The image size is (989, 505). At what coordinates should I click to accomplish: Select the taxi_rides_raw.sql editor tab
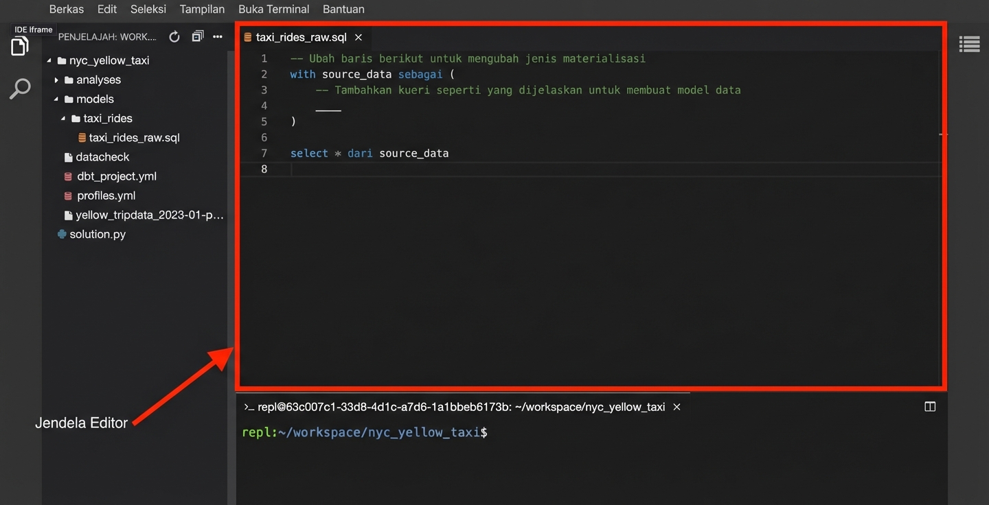click(301, 37)
